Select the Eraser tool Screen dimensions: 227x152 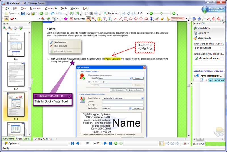pyautogui.click(x=162, y=19)
